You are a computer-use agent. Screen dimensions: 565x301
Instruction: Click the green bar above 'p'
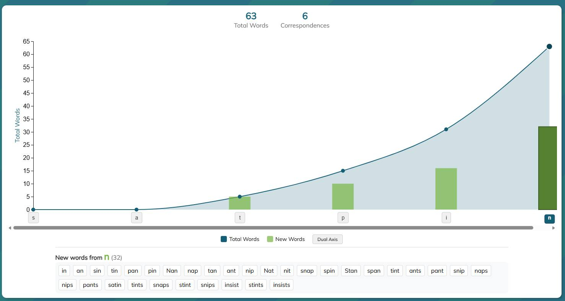click(343, 197)
